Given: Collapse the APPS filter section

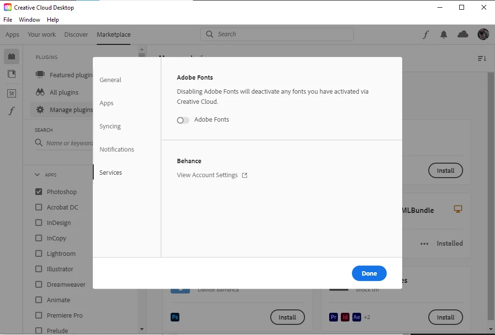Looking at the screenshot, I should pos(37,175).
